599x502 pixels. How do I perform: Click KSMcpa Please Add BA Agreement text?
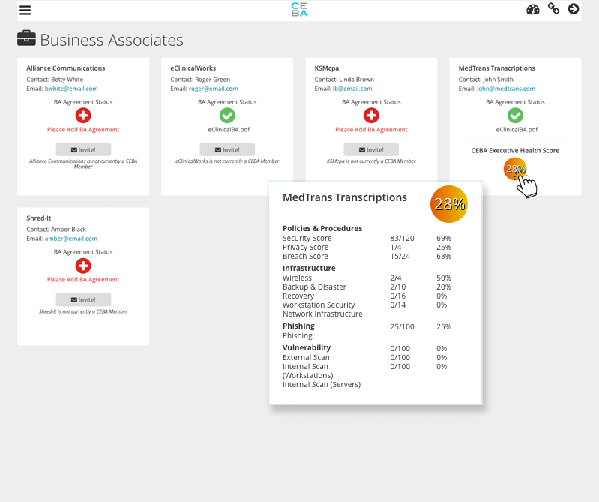point(371,130)
